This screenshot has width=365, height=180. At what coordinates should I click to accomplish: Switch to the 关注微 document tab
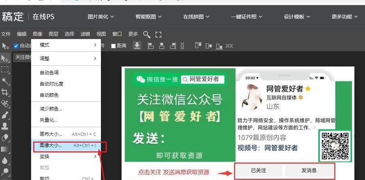click(23, 57)
